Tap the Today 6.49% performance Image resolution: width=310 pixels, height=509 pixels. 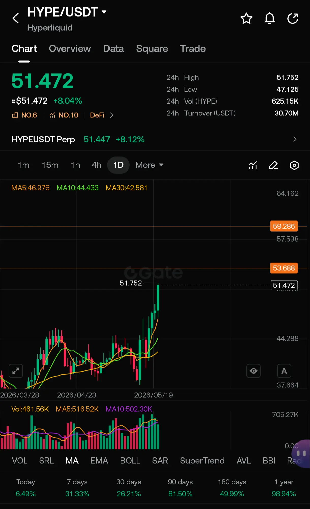[26, 488]
